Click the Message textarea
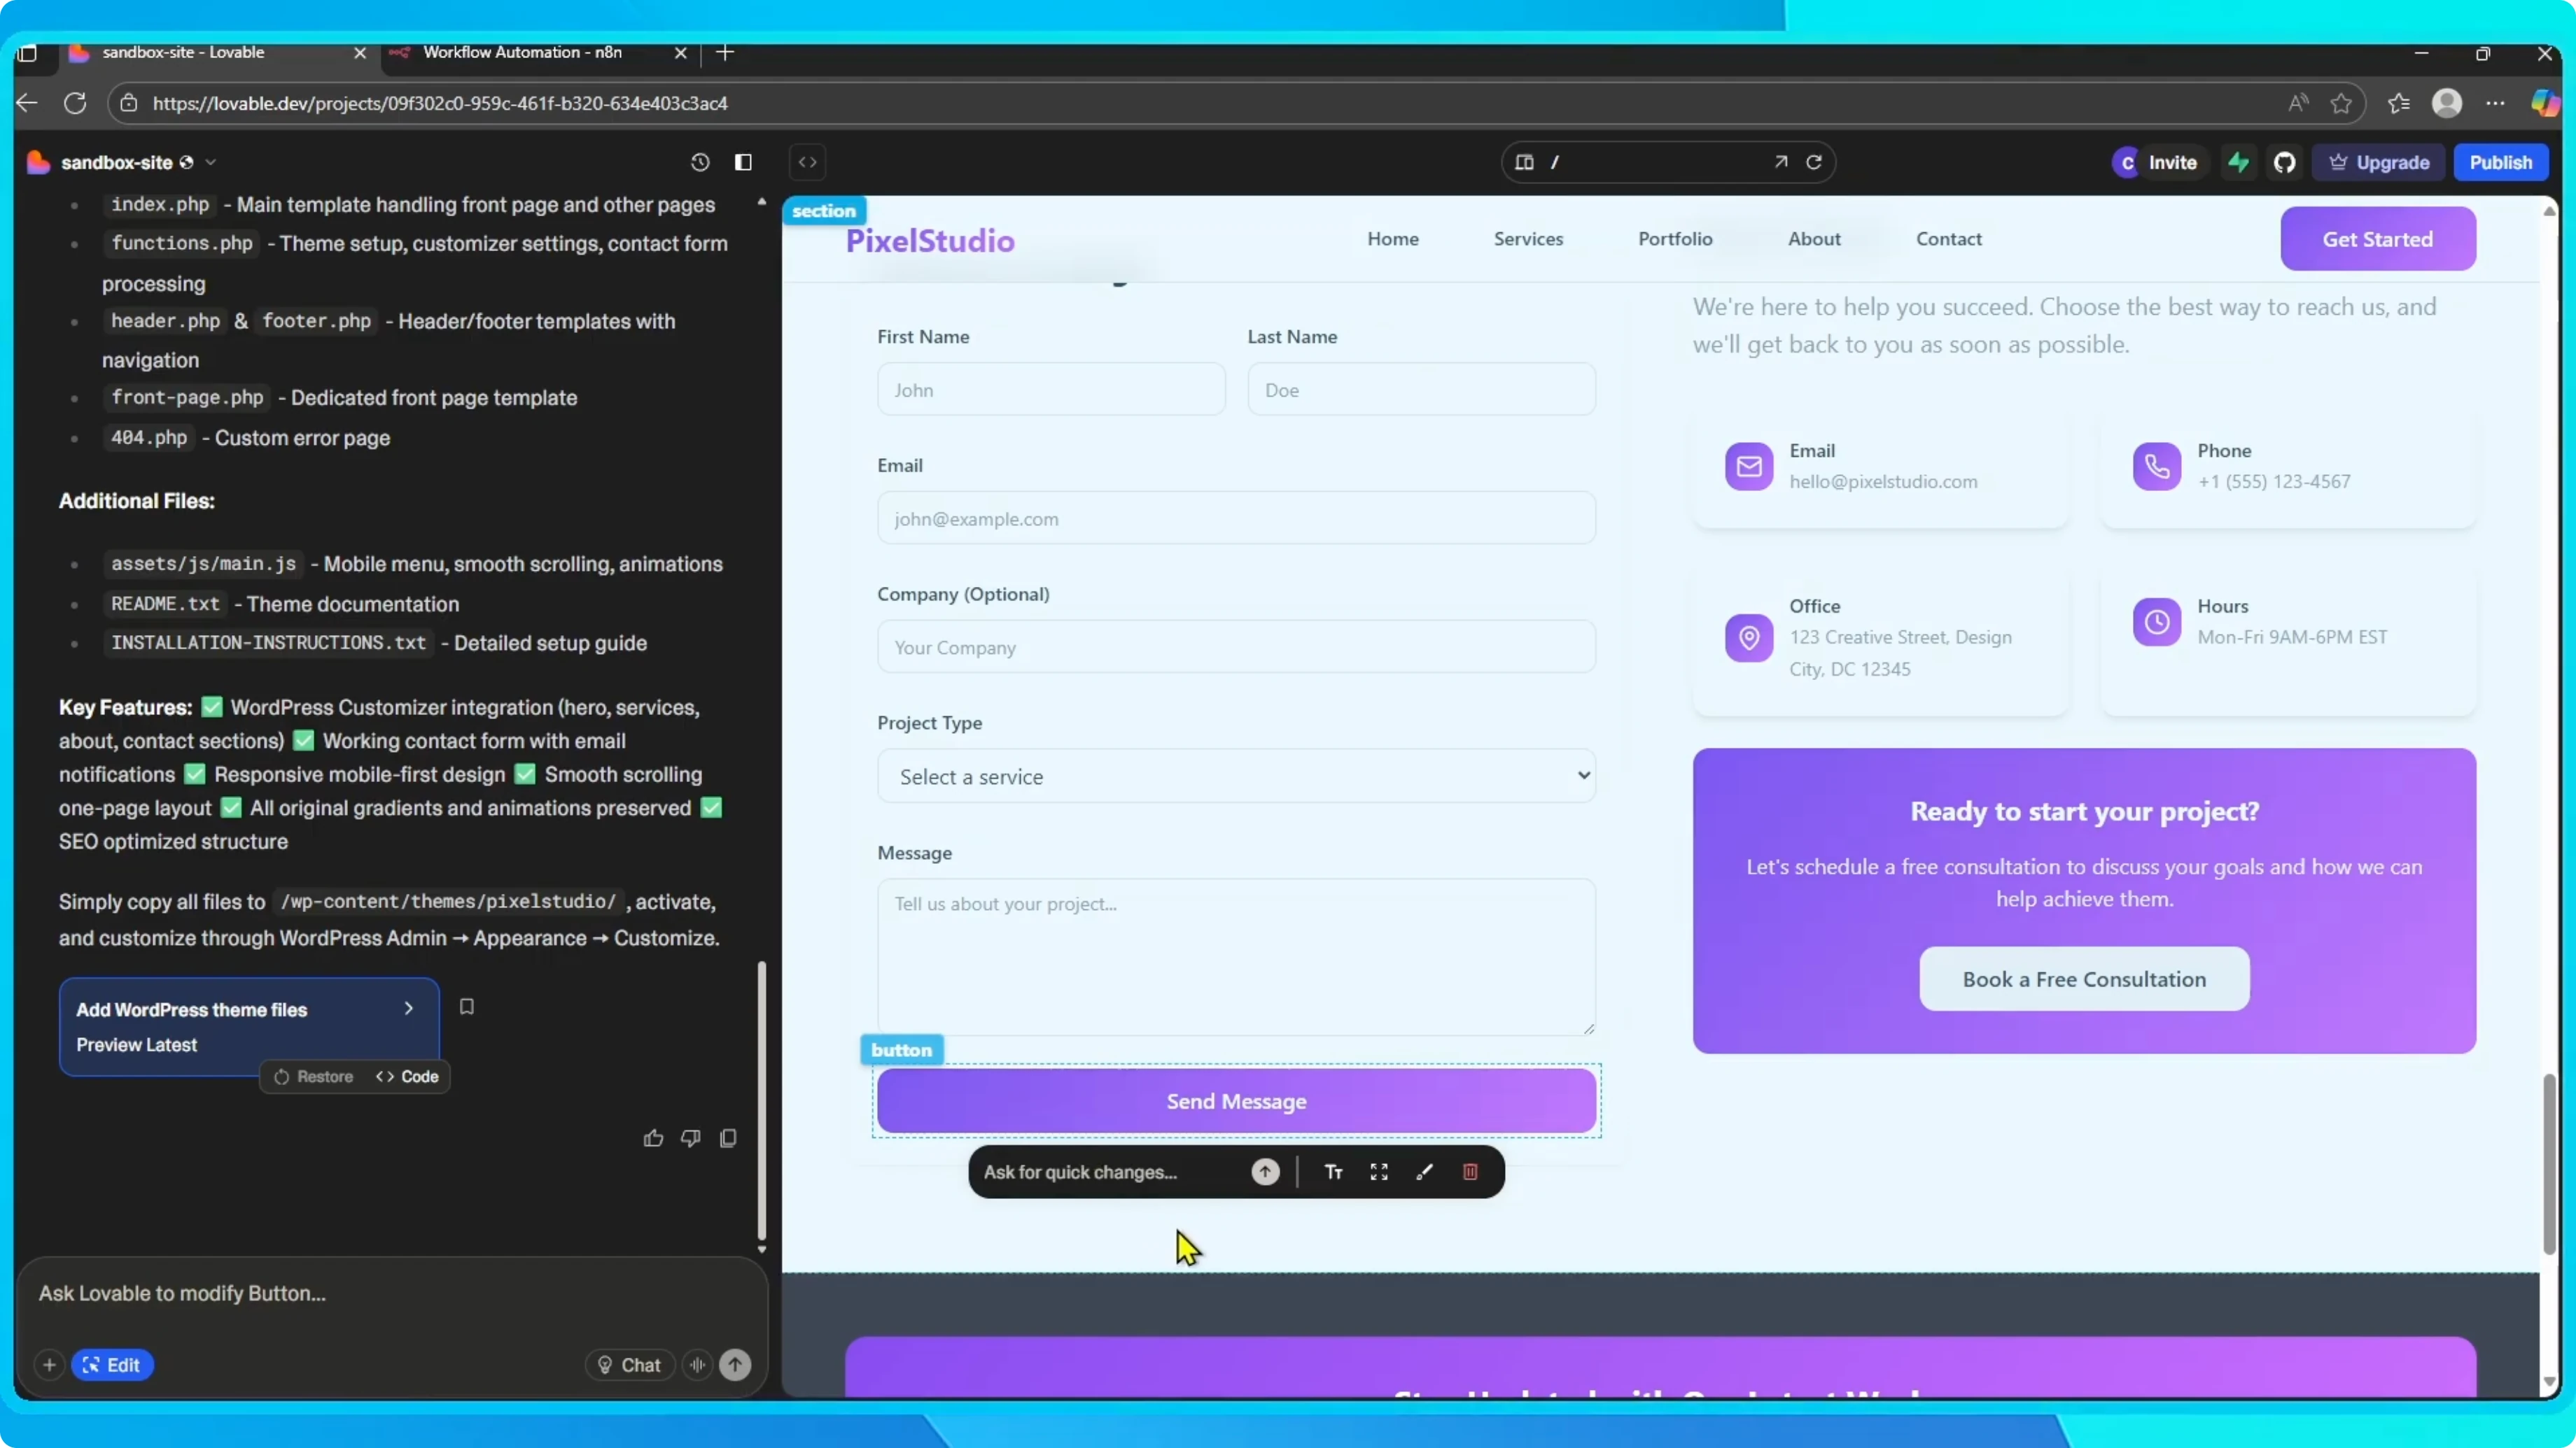The width and height of the screenshot is (2576, 1448). point(1236,958)
